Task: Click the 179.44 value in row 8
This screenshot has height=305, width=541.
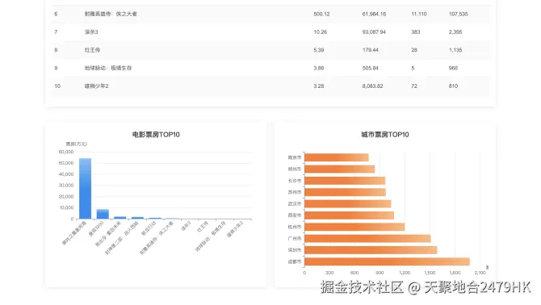Action: 370,50
